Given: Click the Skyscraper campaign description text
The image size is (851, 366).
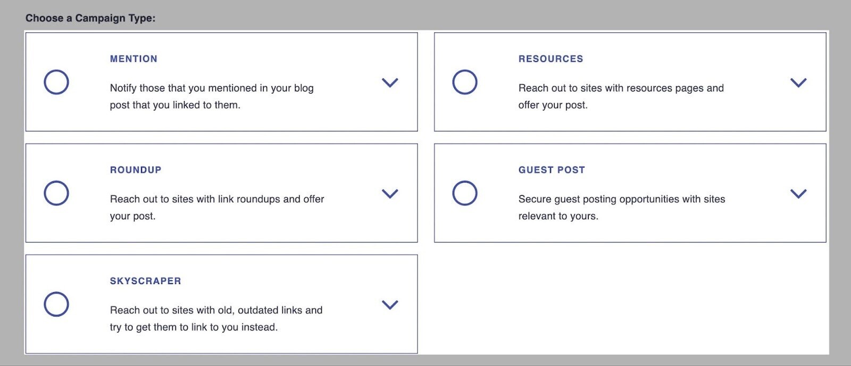Looking at the screenshot, I should (x=215, y=318).
